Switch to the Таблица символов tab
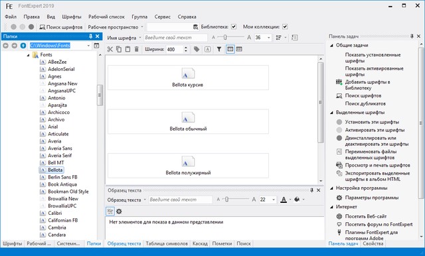425x256 pixels. point(167,243)
